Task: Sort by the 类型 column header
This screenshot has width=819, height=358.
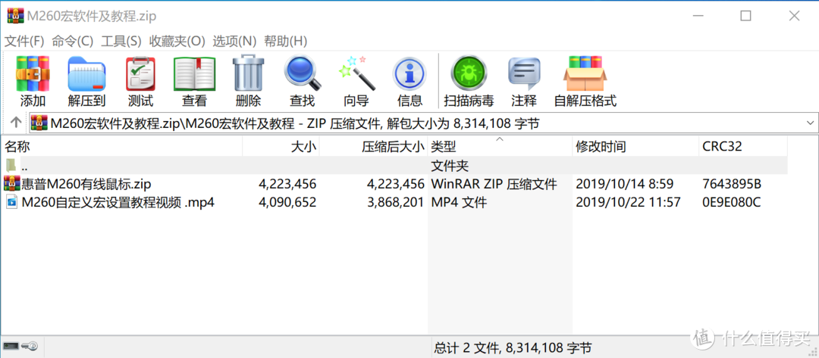Action: (500, 146)
